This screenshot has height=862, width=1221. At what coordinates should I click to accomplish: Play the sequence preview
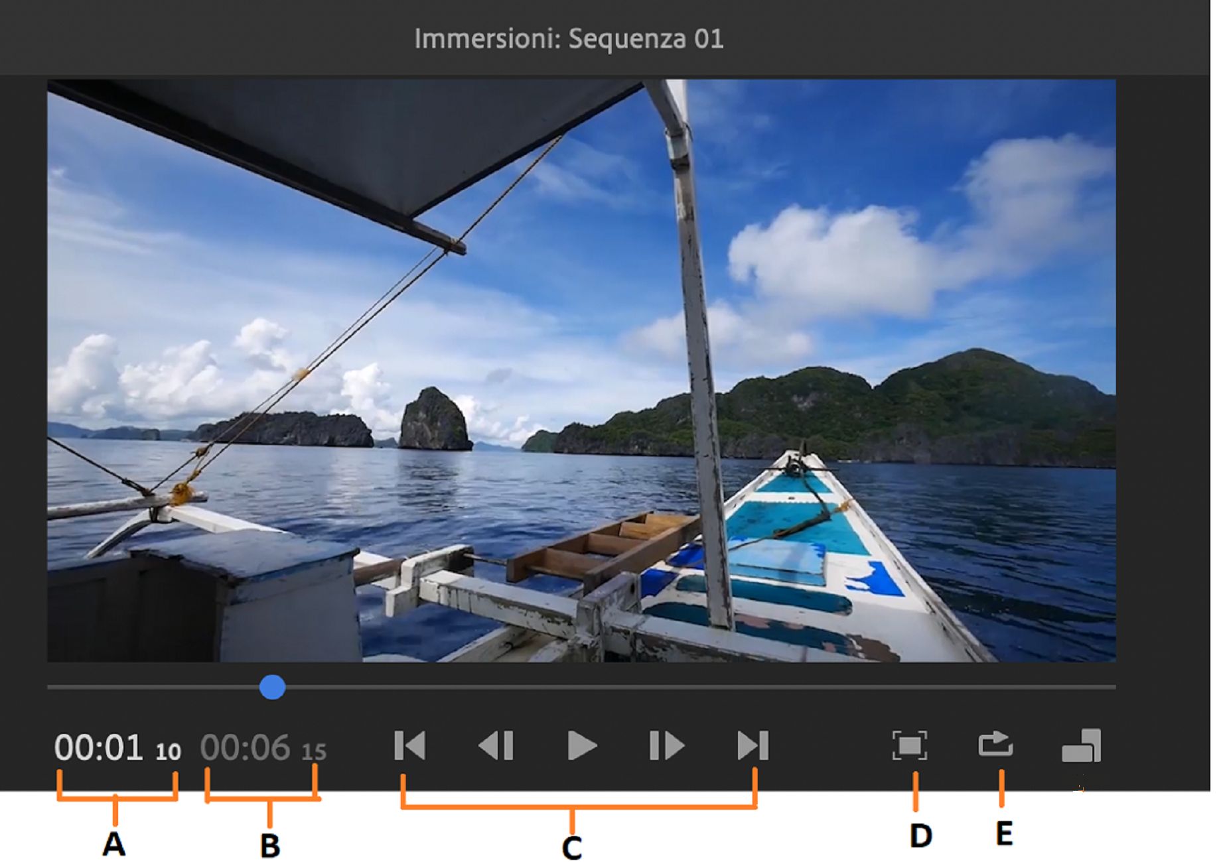click(583, 746)
